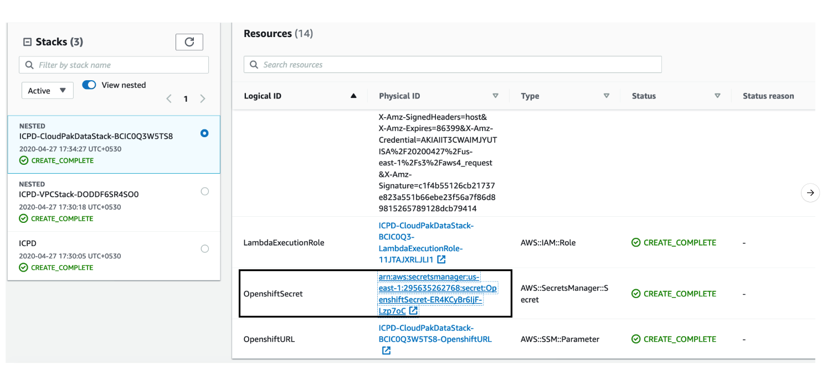Click CREATE_COMPLETE status of OpenshiftURL
Viewport: 822px width, 370px height.
pos(674,340)
